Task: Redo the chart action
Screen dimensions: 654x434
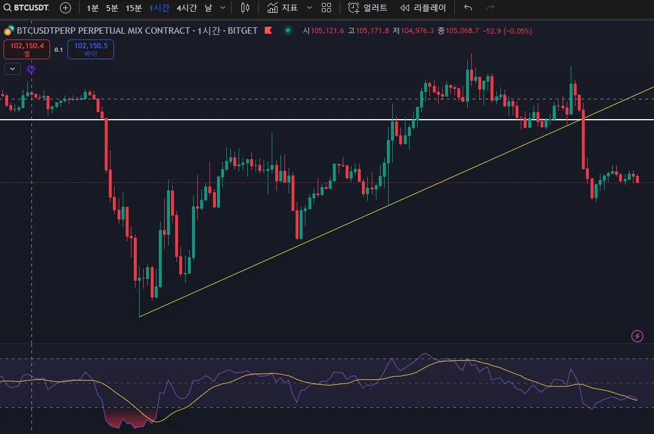Action: (x=490, y=8)
